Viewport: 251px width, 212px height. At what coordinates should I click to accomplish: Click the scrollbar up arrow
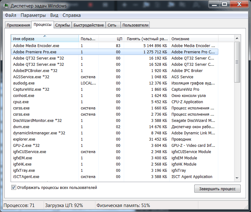(237, 38)
